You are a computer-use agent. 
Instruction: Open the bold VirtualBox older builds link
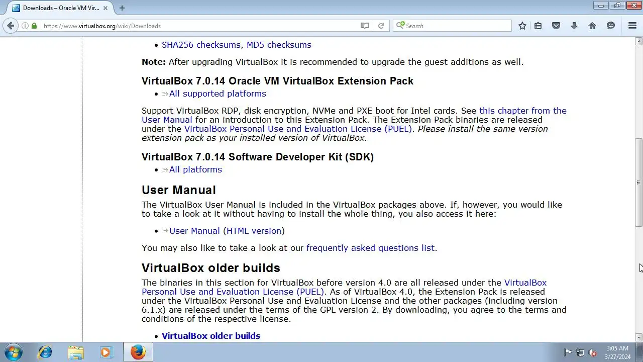(x=211, y=336)
